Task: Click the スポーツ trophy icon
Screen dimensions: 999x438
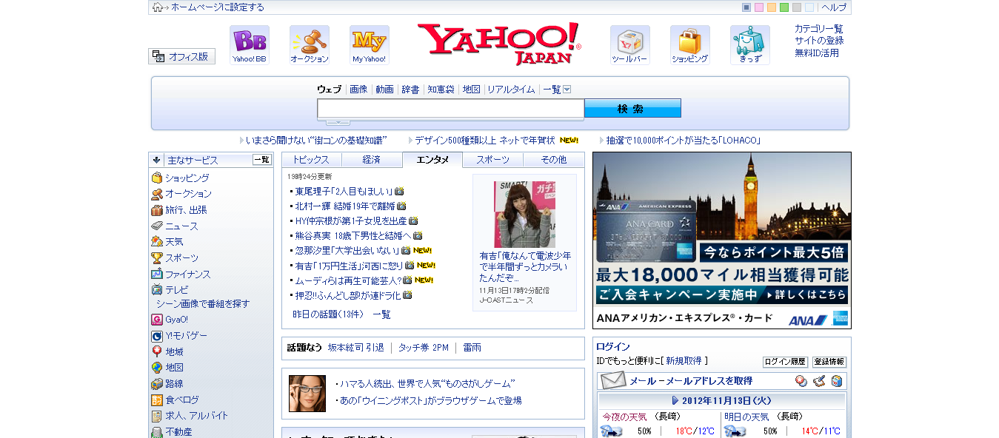Action: tap(157, 257)
